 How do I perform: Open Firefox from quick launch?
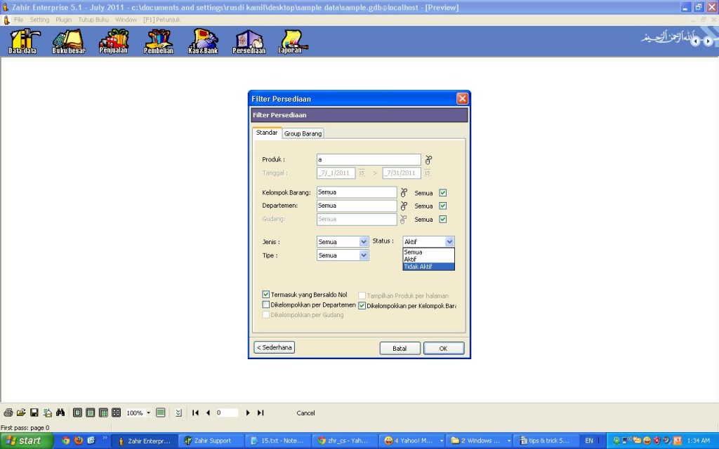tap(79, 441)
